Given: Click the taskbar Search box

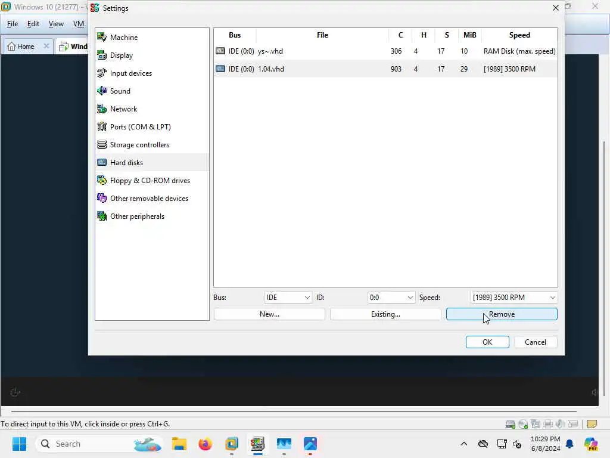Looking at the screenshot, I should (x=99, y=444).
